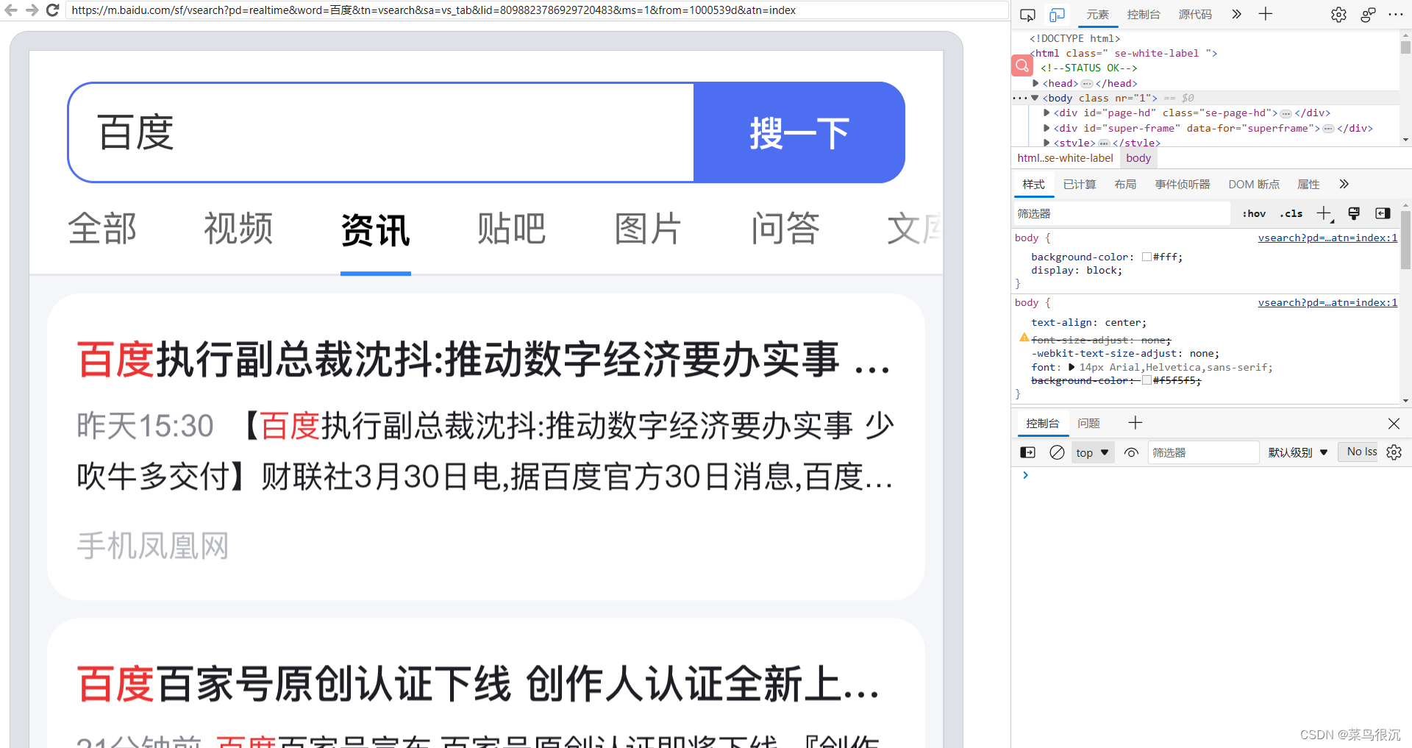
Task: Select the drawer 问题 tab
Action: click(1088, 423)
